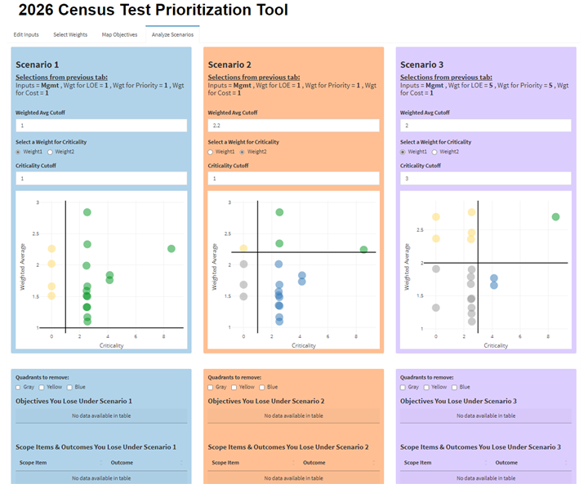Switch to the Edit Inputs tab

26,35
